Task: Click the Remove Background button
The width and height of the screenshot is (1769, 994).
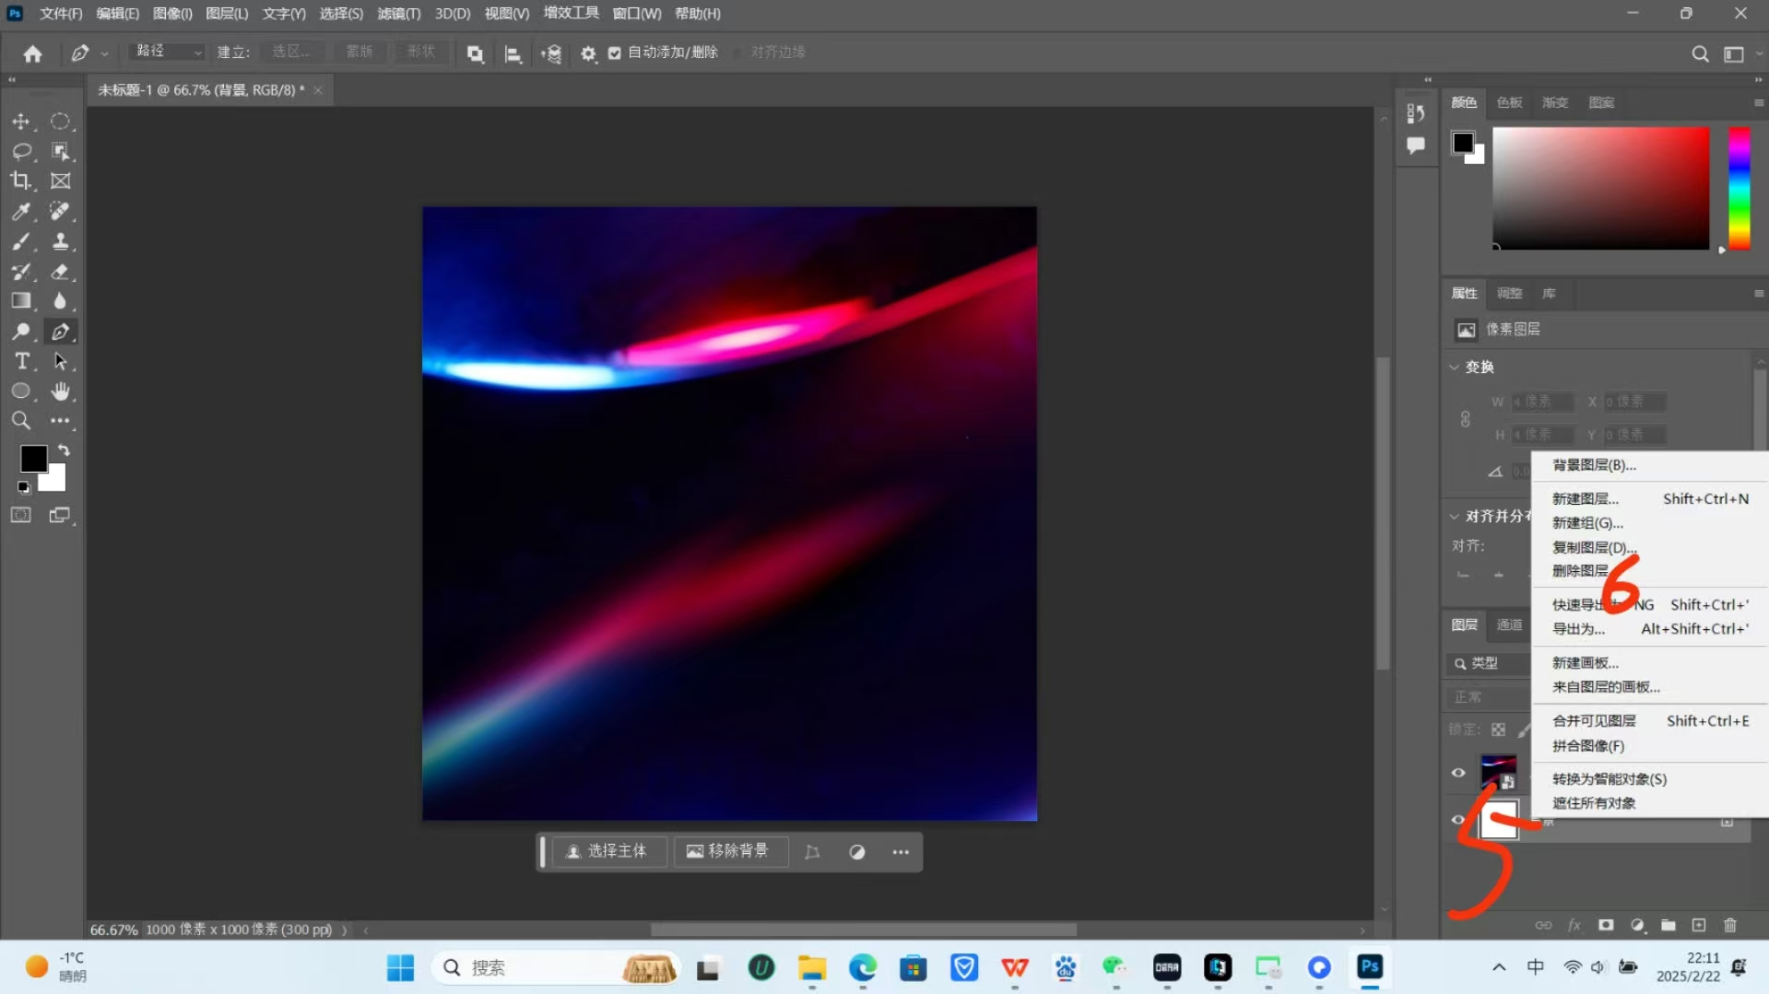Action: (x=729, y=851)
